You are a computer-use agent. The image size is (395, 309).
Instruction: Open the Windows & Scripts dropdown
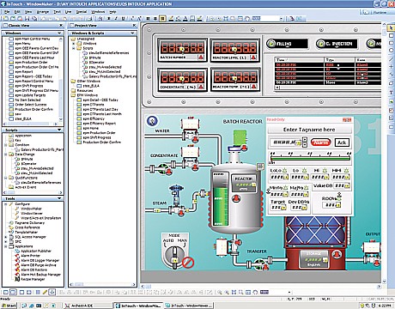(x=132, y=33)
